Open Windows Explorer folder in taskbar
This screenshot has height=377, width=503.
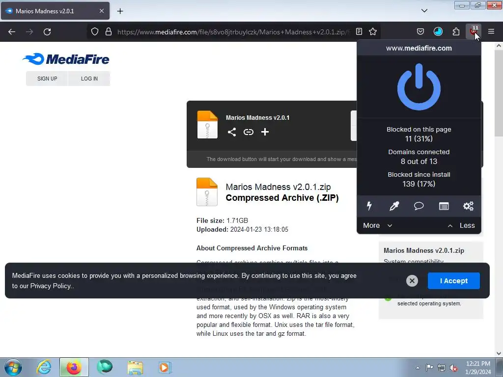(x=135, y=367)
